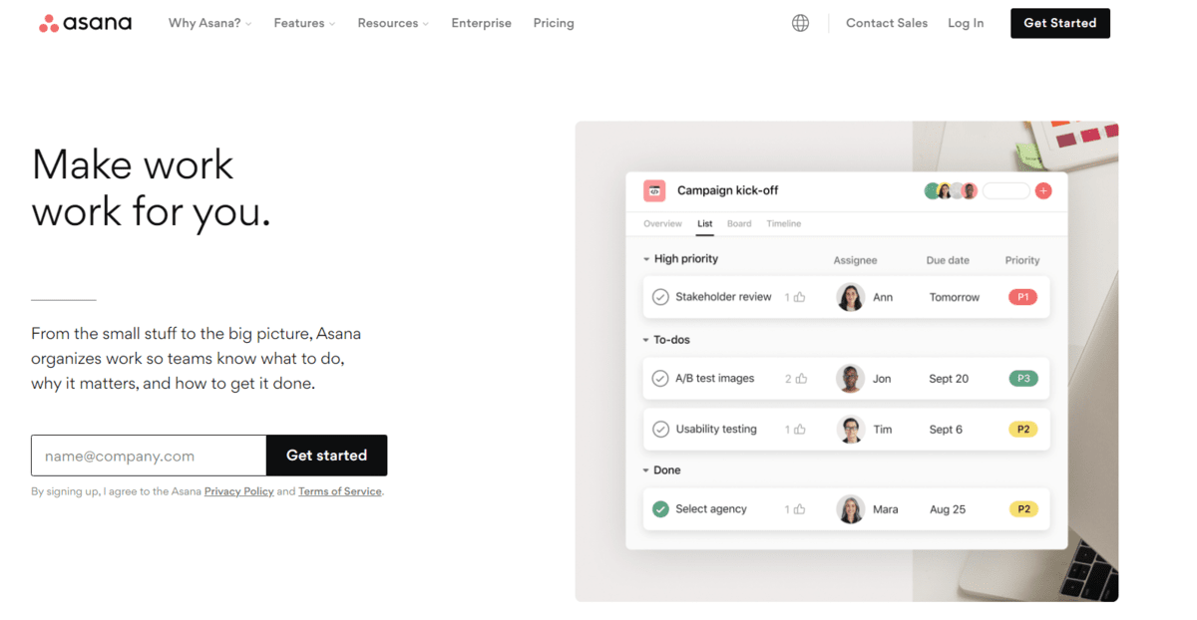Collapse the To-dos section
The image size is (1197, 620).
tap(646, 340)
